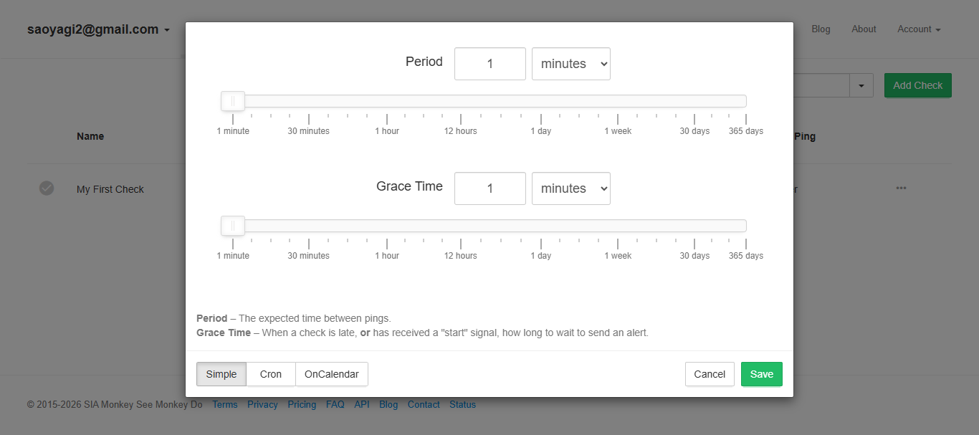Click the dropdown arrow beside Add Check

coord(861,85)
